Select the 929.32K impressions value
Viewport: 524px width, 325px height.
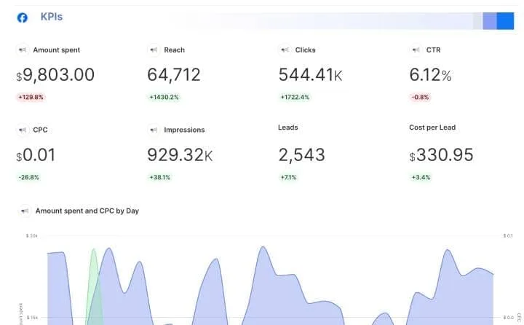pos(180,155)
